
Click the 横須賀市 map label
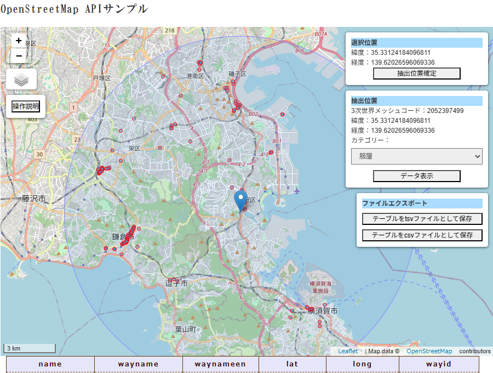(x=323, y=310)
